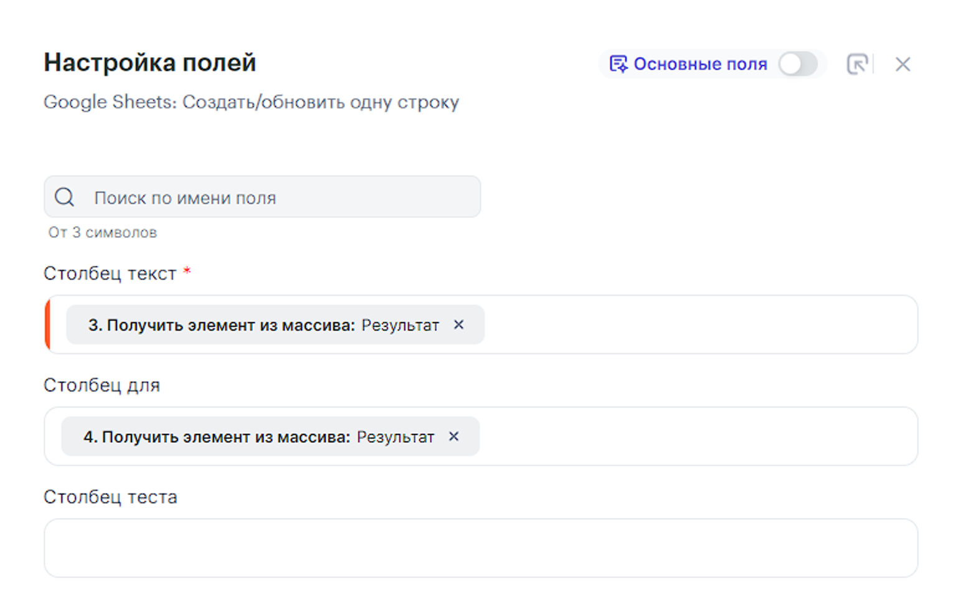Viewport: 953px width, 589px height.
Task: Close the Настройка полей panel
Action: pos(903,64)
